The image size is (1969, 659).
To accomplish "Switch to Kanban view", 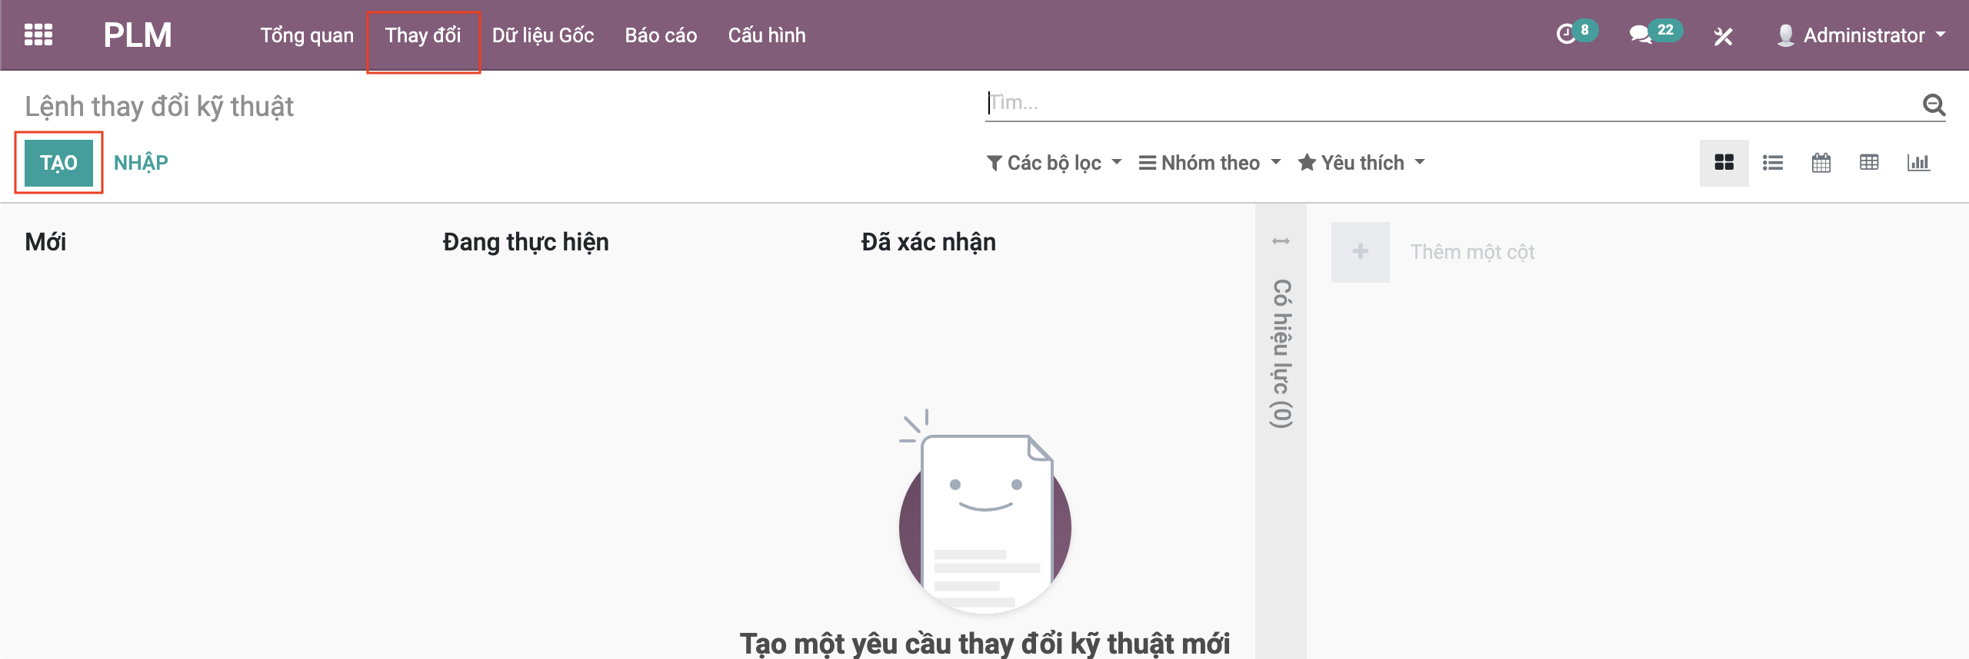I will (x=1724, y=163).
